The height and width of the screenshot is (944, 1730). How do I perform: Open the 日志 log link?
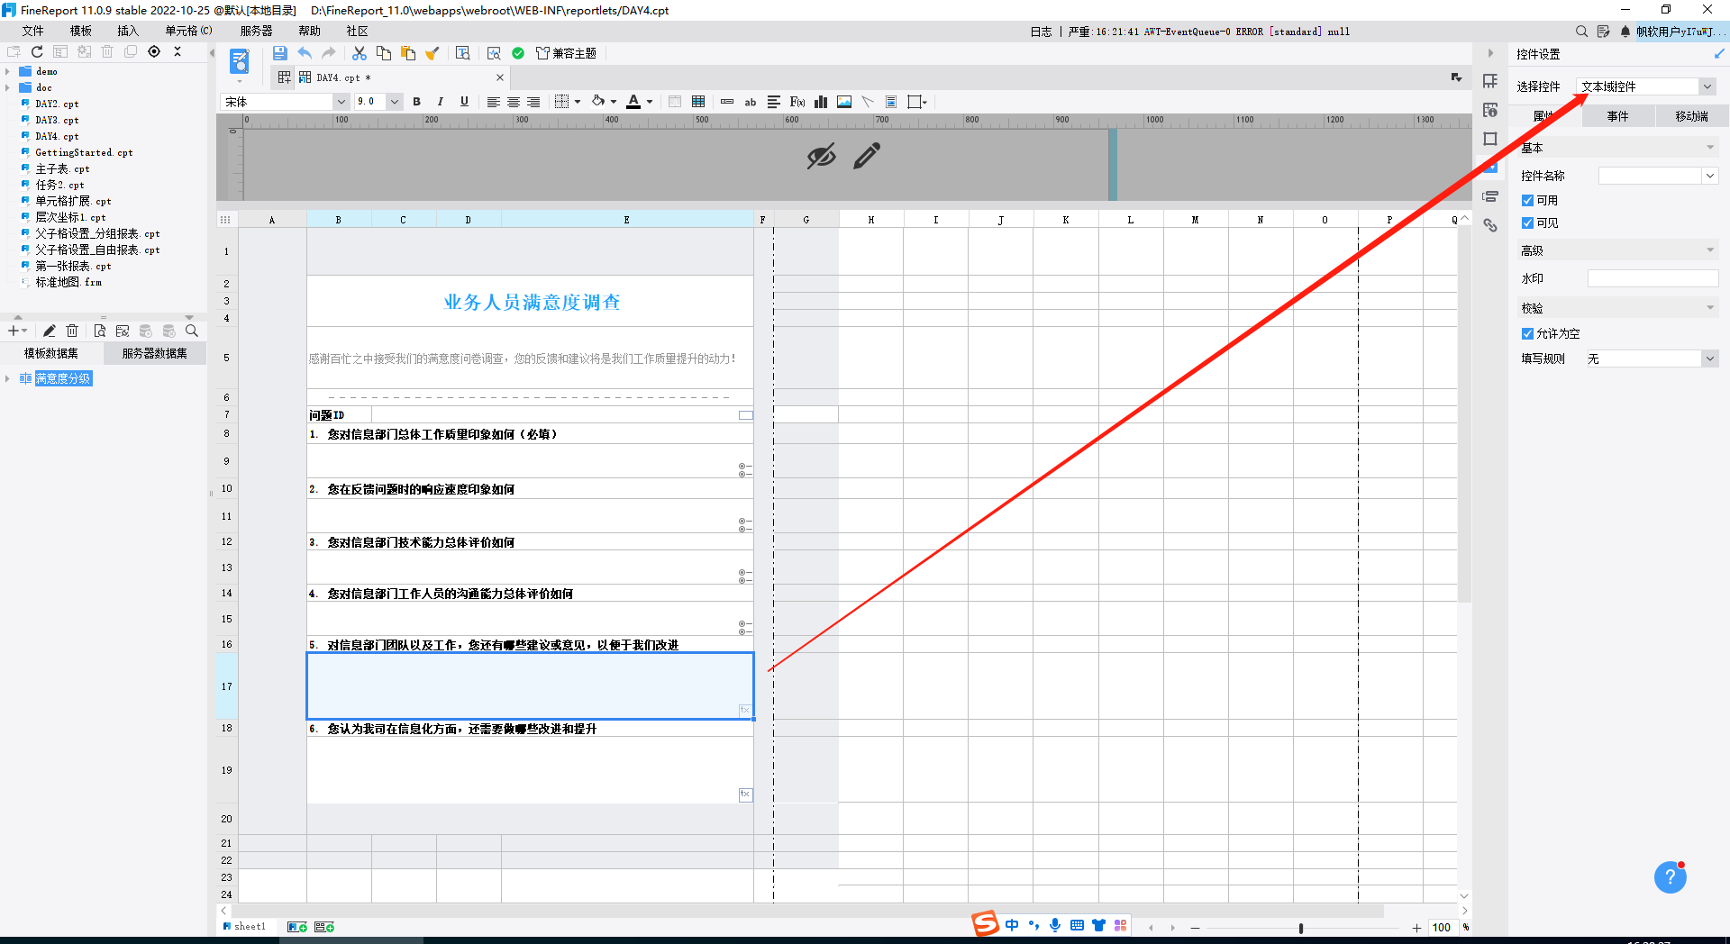click(1041, 32)
